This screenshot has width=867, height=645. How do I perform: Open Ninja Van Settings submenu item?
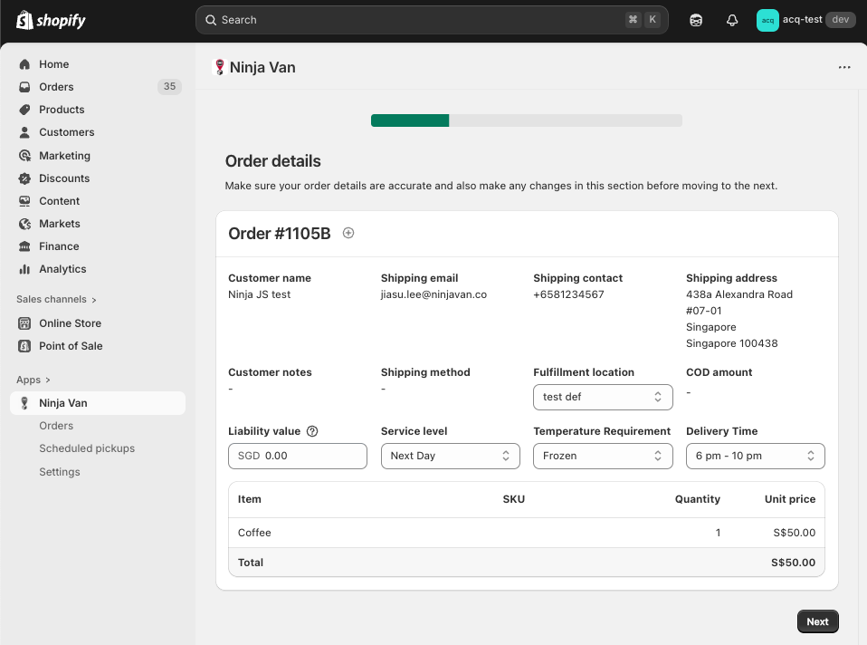pyautogui.click(x=60, y=472)
